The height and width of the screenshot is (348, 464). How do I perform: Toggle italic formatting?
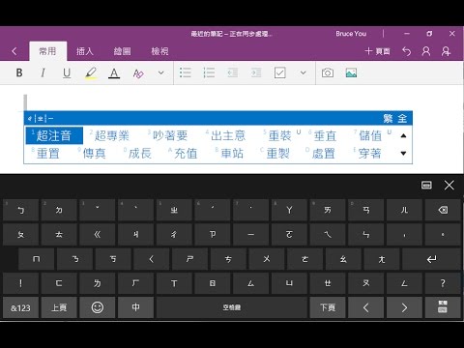coord(43,73)
